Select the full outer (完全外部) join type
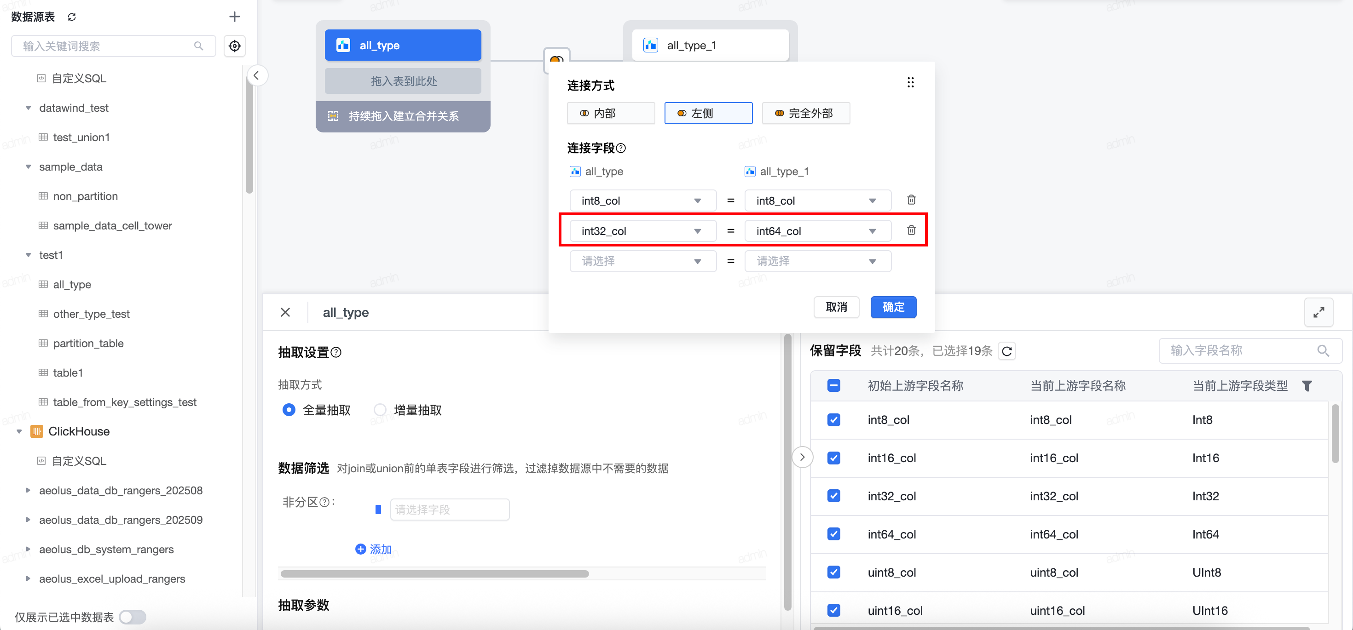Viewport: 1353px width, 630px height. (805, 114)
